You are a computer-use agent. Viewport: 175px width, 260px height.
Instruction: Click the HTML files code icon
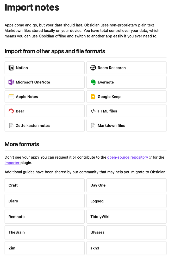93,111
